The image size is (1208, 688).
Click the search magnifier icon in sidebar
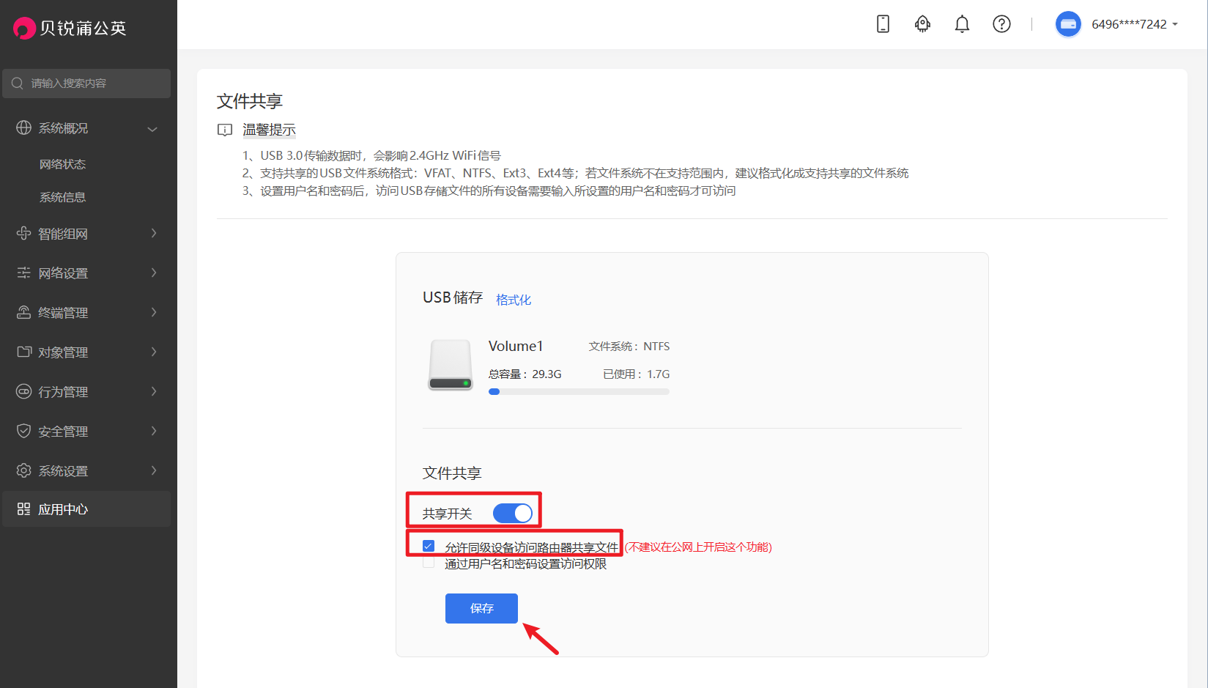18,84
